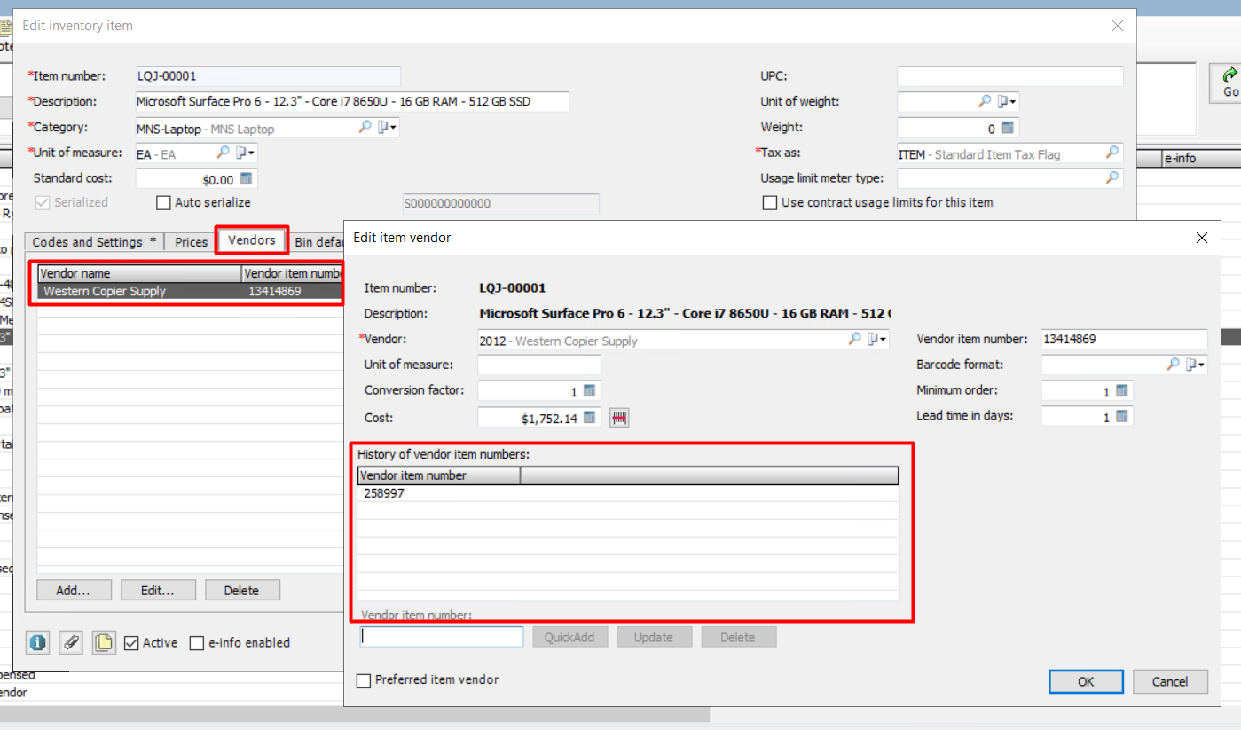Viewport: 1241px width, 730px height.
Task: Open Lead time in days calculator icon
Action: [1121, 416]
